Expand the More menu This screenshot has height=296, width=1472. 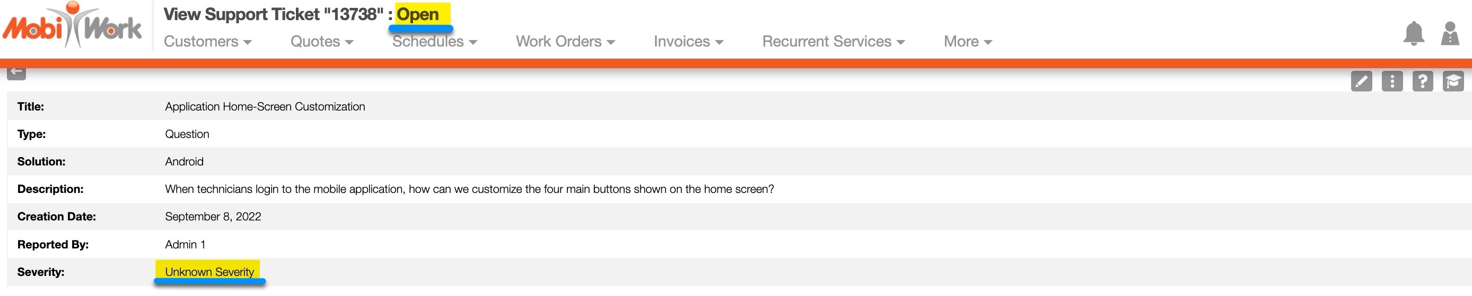[x=967, y=42]
